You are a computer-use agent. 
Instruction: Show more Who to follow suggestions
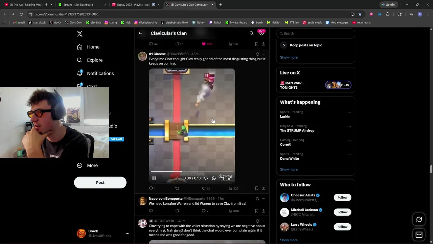[x=289, y=240]
